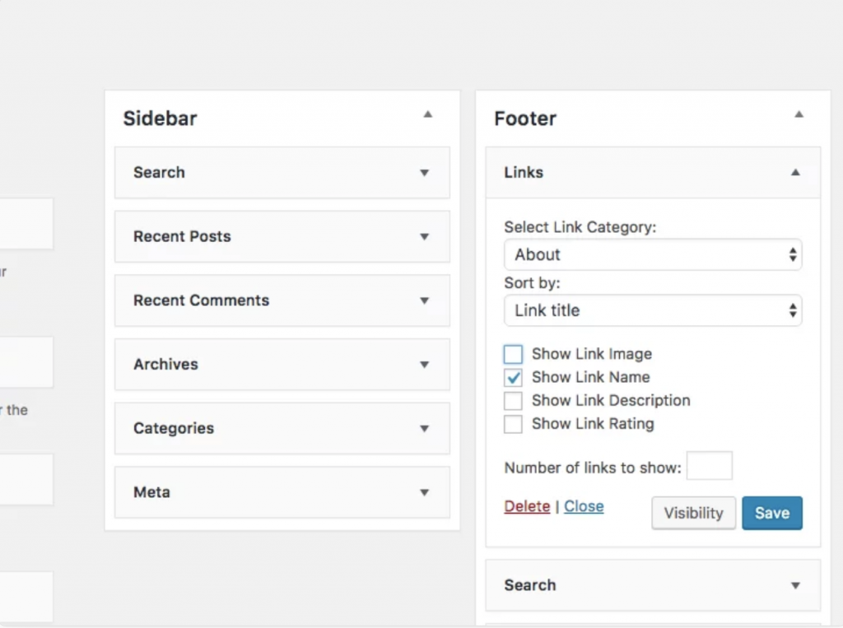Expand the Recent Posts widget

click(425, 236)
